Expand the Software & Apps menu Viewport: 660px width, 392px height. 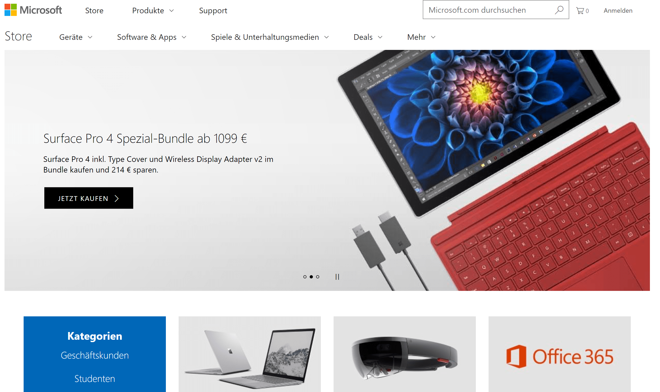point(152,37)
